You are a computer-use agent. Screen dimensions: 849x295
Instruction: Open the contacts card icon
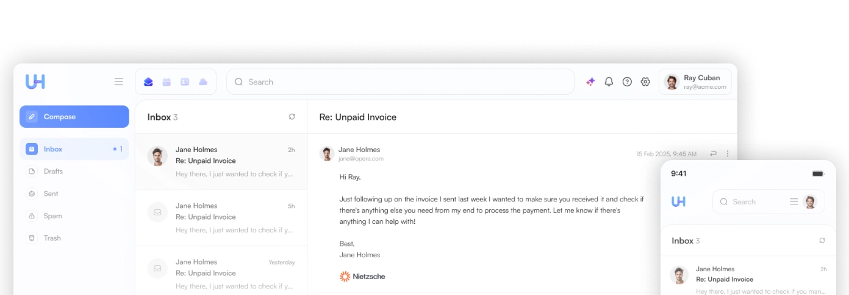[185, 82]
